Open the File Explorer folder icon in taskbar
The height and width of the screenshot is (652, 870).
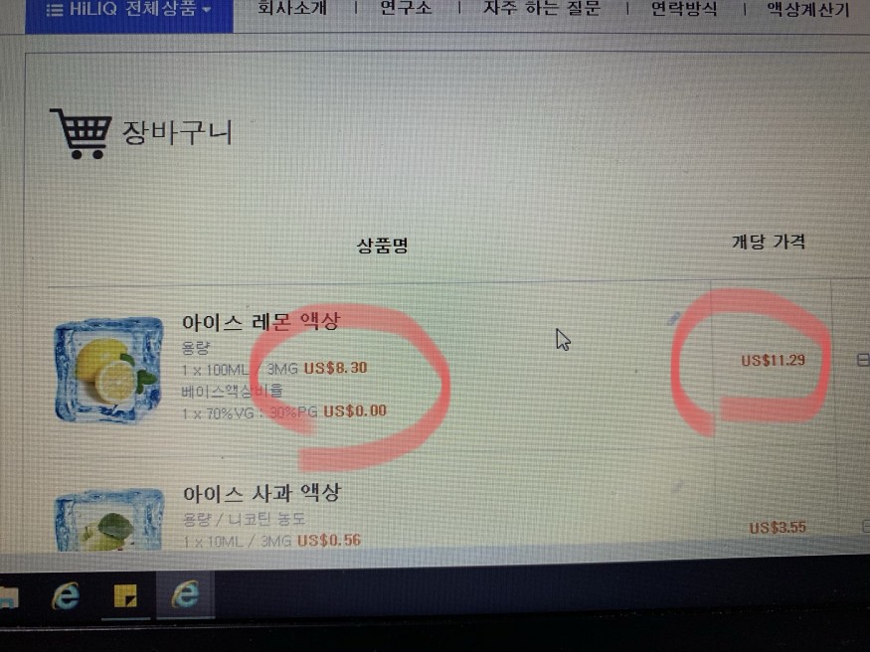8,597
